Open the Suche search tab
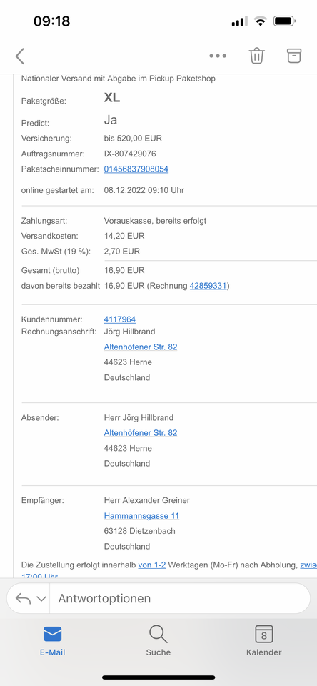This screenshot has height=686, width=317. pyautogui.click(x=158, y=640)
